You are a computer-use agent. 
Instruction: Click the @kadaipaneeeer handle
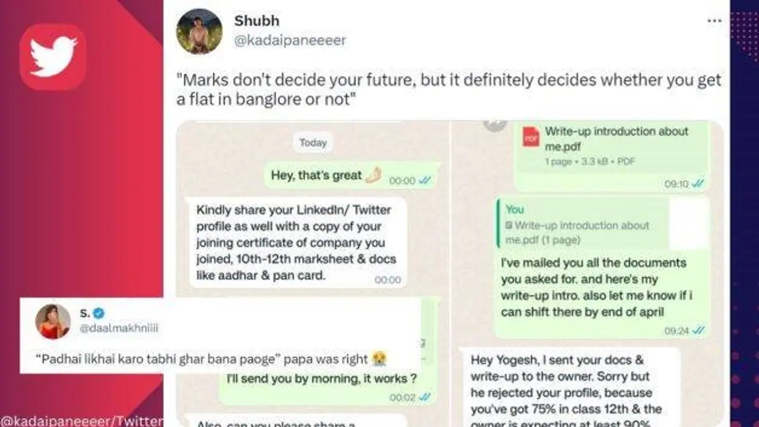pyautogui.click(x=290, y=40)
